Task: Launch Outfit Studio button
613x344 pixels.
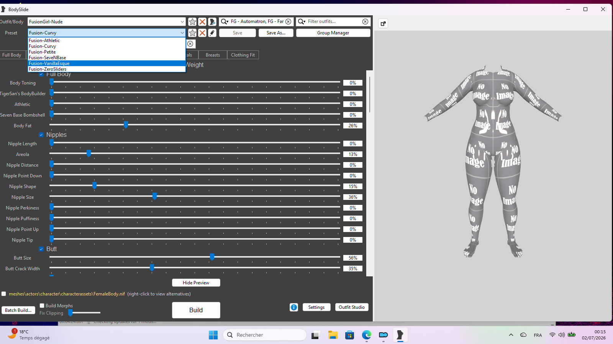Action: click(352, 307)
